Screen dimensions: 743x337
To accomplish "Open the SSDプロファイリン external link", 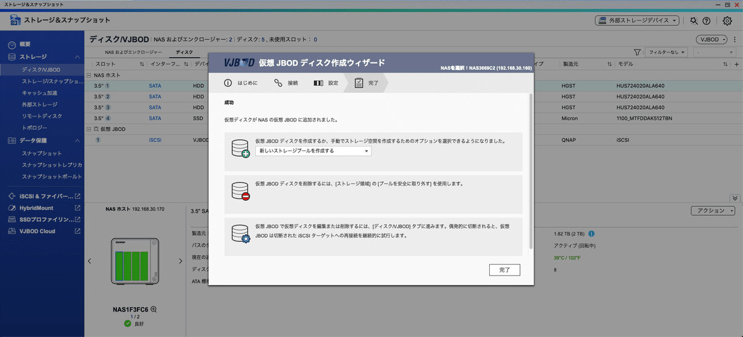I will click(77, 219).
